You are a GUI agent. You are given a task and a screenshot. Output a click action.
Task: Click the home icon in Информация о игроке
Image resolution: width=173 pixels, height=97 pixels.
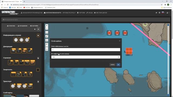(21, 40)
